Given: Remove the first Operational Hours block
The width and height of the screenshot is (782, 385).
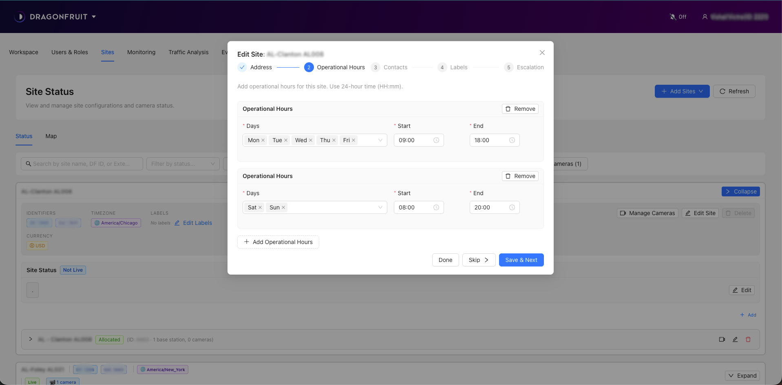Looking at the screenshot, I should (x=520, y=109).
